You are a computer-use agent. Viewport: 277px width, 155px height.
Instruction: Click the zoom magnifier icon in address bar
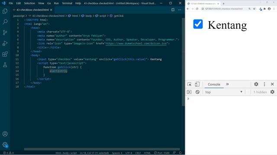click(x=249, y=9)
